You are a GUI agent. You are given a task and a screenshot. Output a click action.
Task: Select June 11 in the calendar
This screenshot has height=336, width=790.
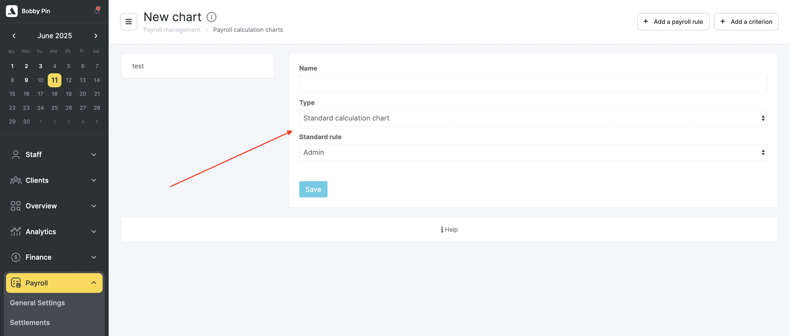pos(55,80)
